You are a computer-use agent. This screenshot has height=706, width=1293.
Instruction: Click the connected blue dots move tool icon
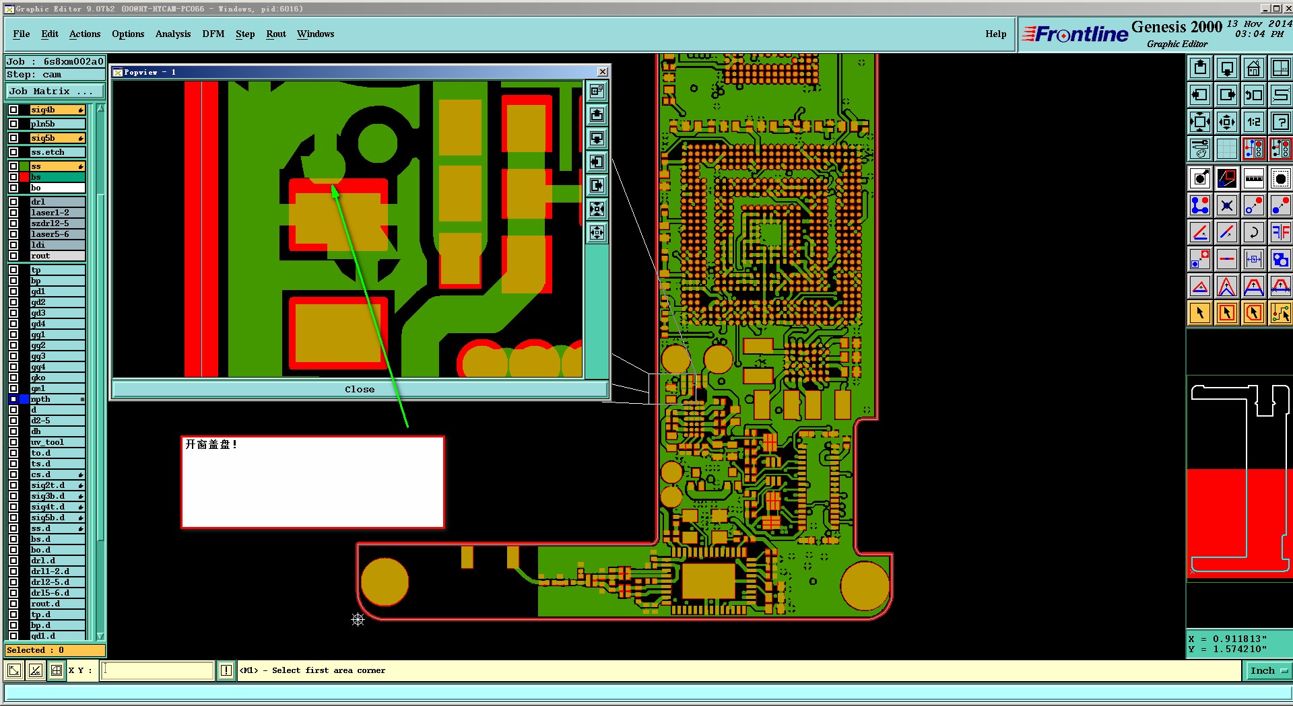(1200, 205)
